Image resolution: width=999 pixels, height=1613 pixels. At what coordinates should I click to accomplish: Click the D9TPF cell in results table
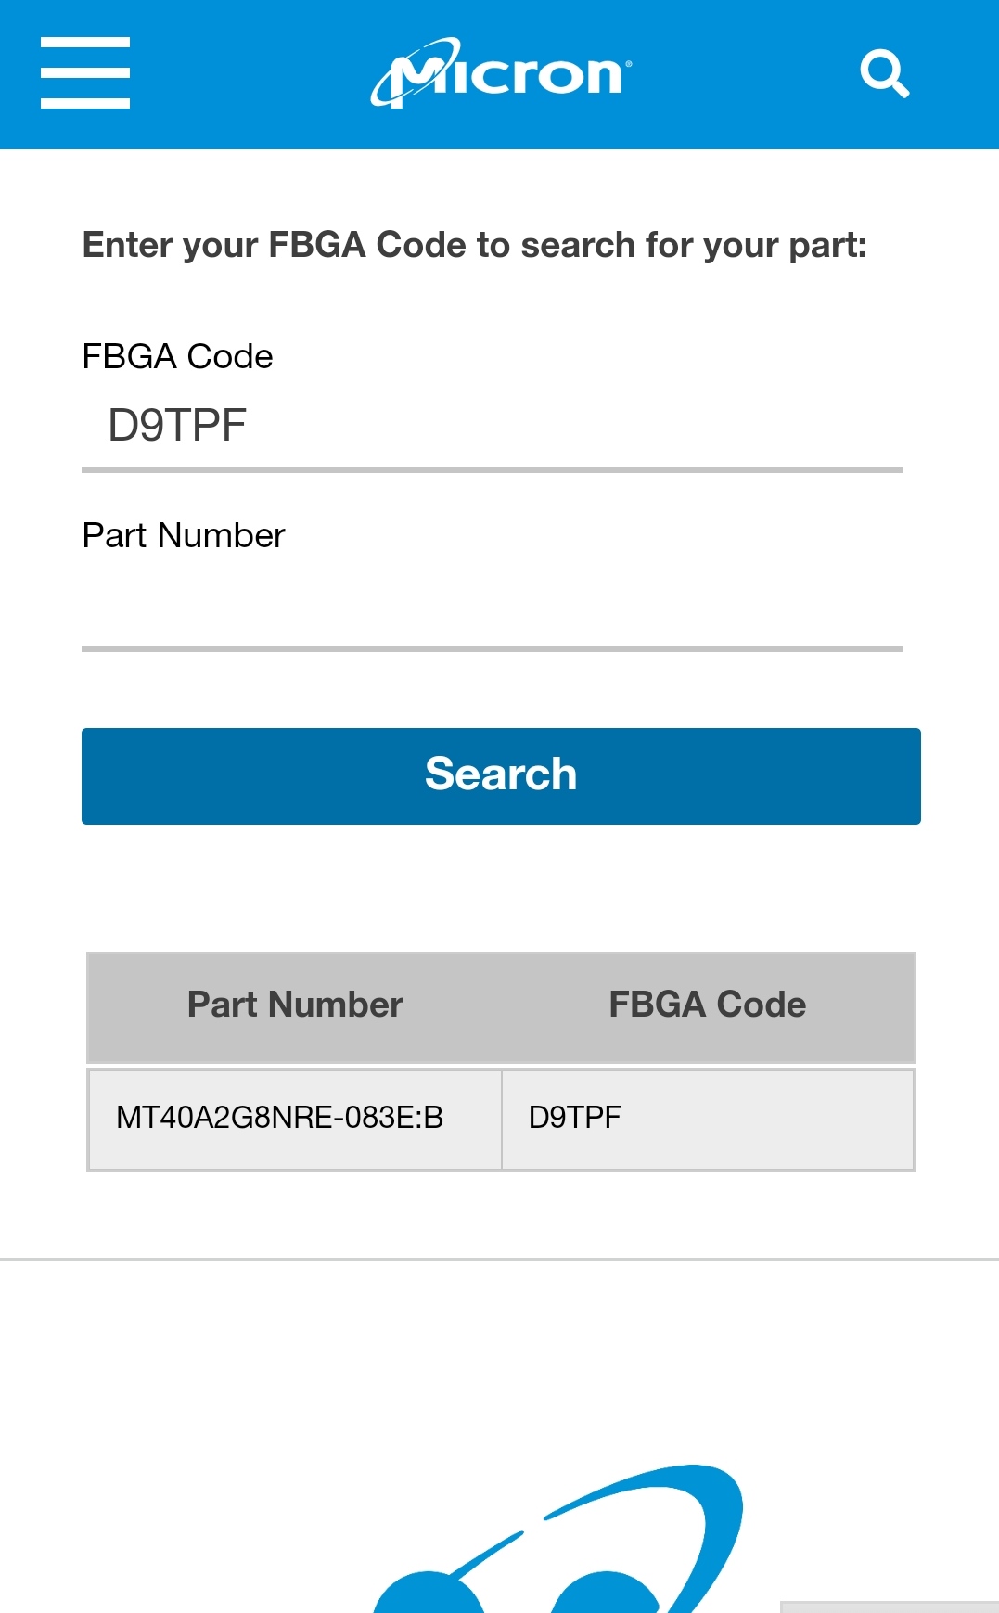pos(575,1118)
